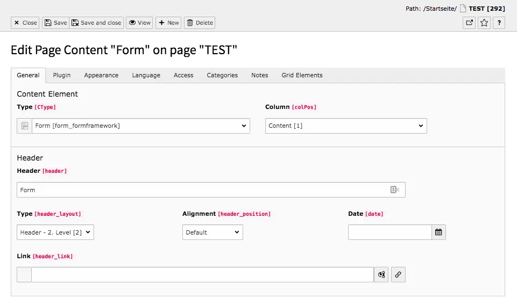The width and height of the screenshot is (517, 299).
Task: Click the page heading Edit Page Content
Action: coord(124,50)
